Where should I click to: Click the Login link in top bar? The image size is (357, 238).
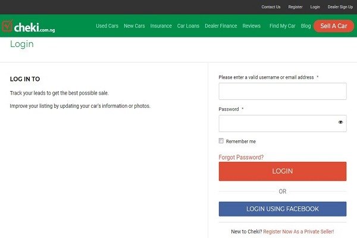tap(315, 7)
